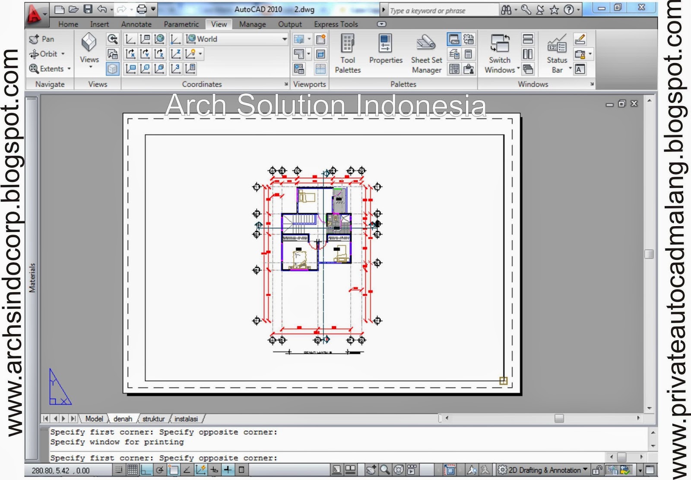Viewport: 691px width, 480px height.
Task: Click the Cascade windows icon
Action: [528, 69]
